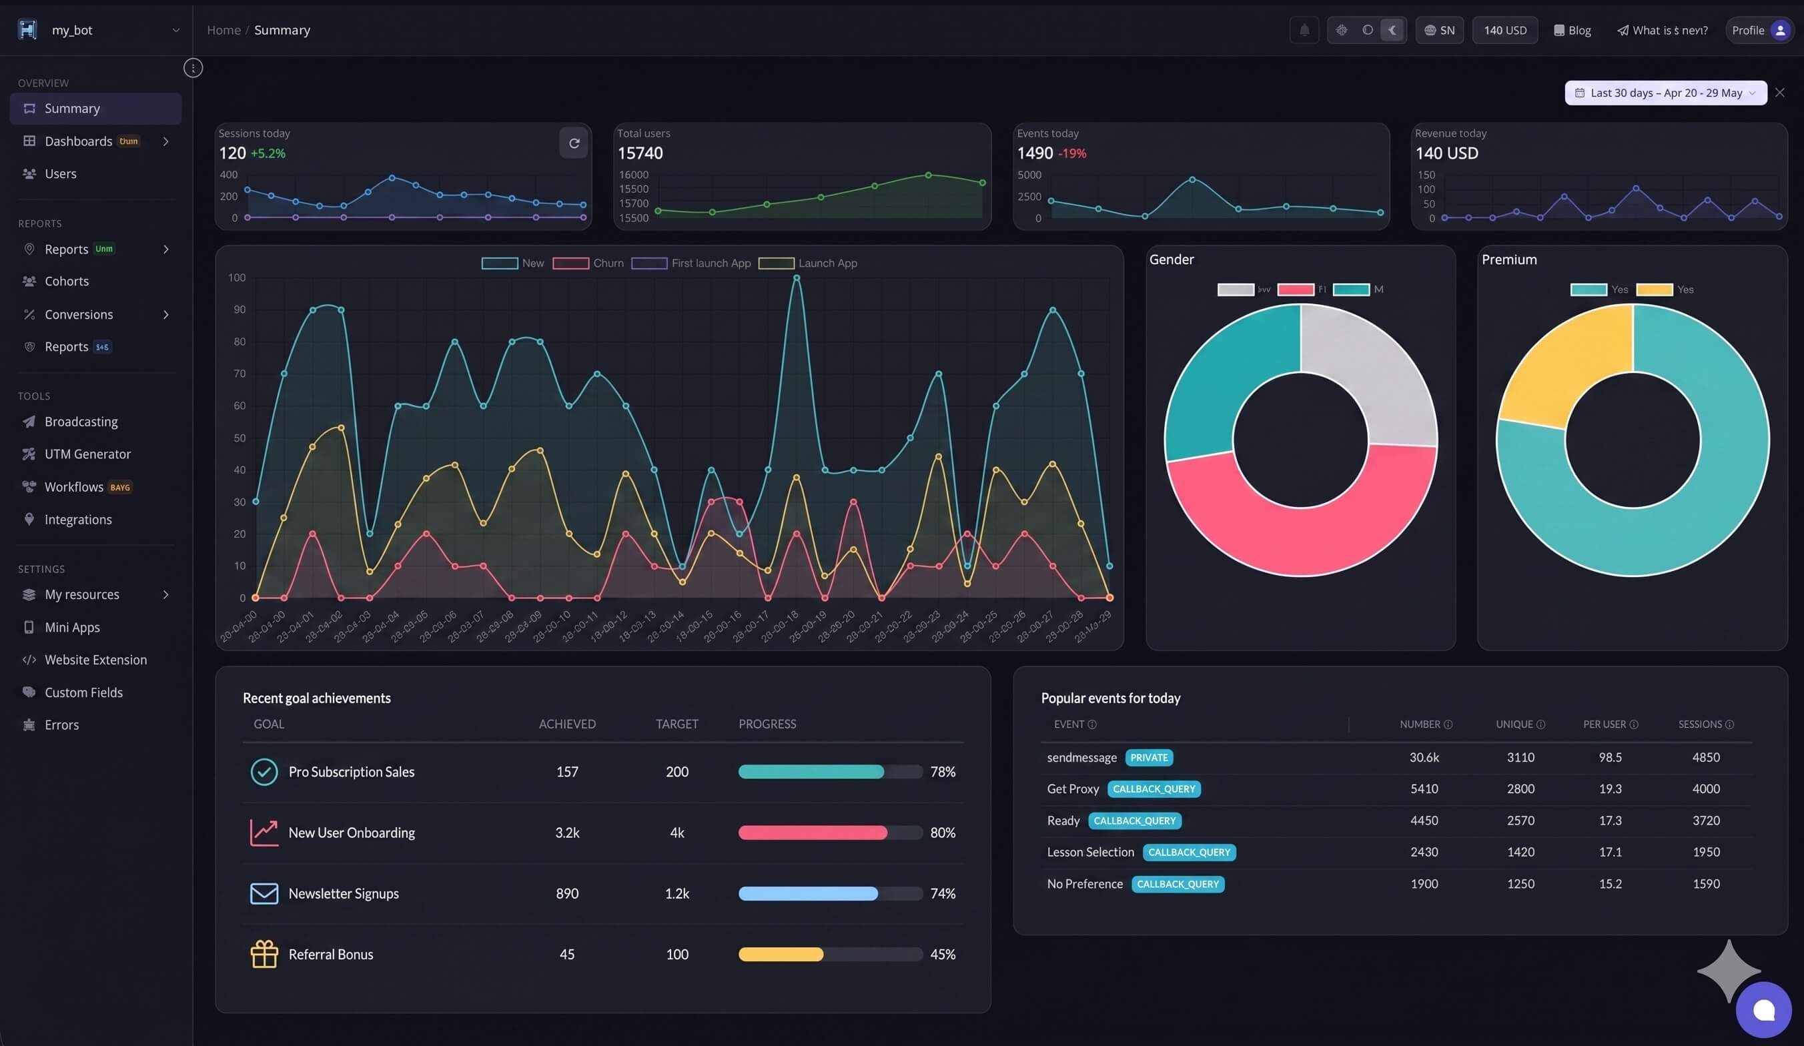
Task: Click the PER USER column info icon
Action: pyautogui.click(x=1634, y=724)
